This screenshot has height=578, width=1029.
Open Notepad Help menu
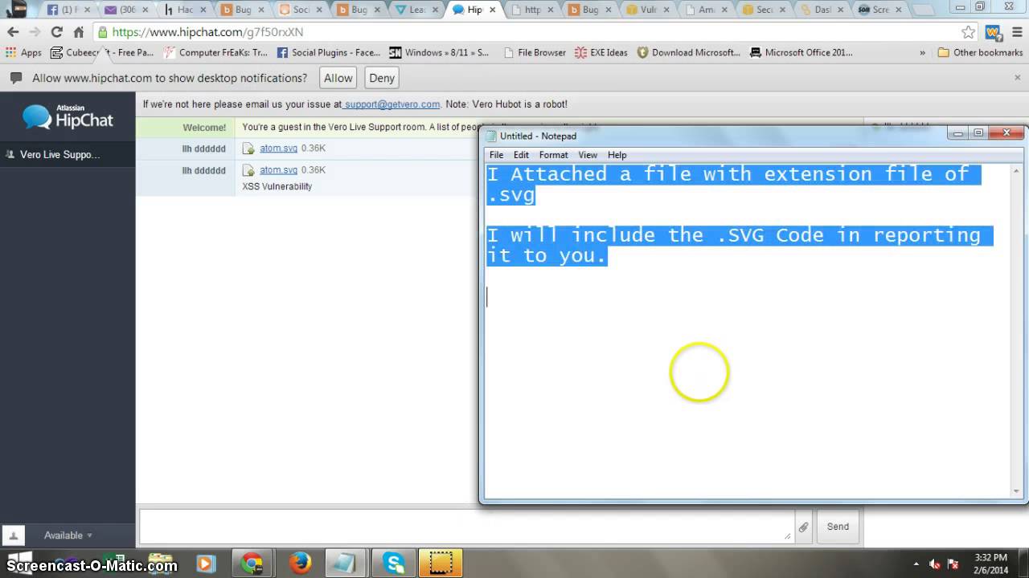point(617,155)
